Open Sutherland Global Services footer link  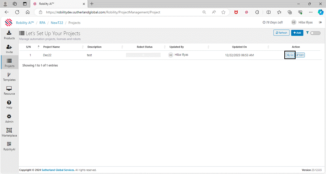click(58, 170)
